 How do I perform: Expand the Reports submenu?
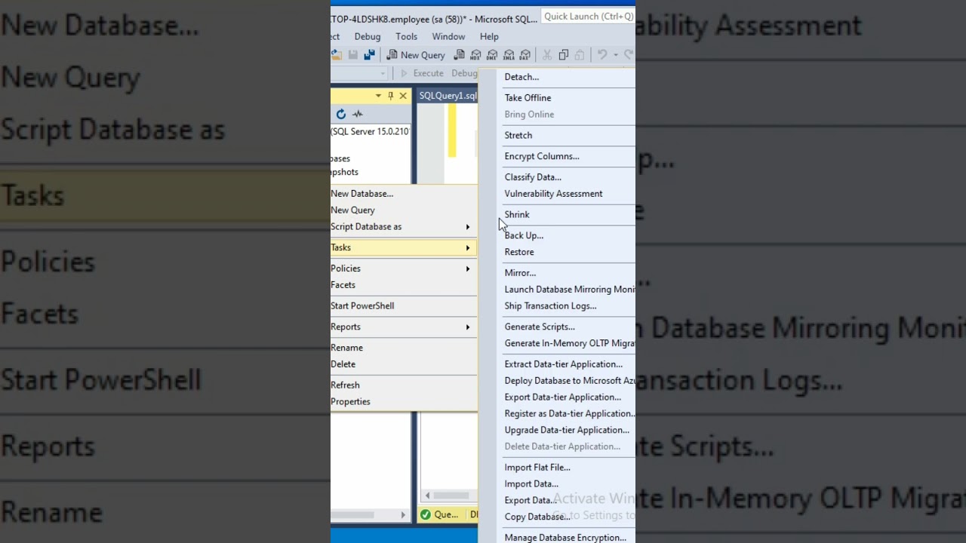click(x=404, y=327)
